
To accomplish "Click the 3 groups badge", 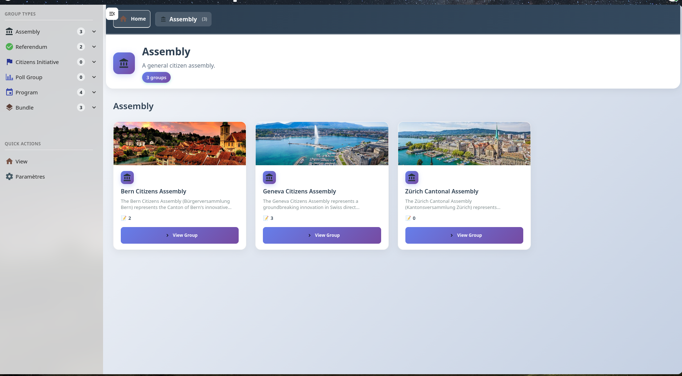I will (x=156, y=77).
